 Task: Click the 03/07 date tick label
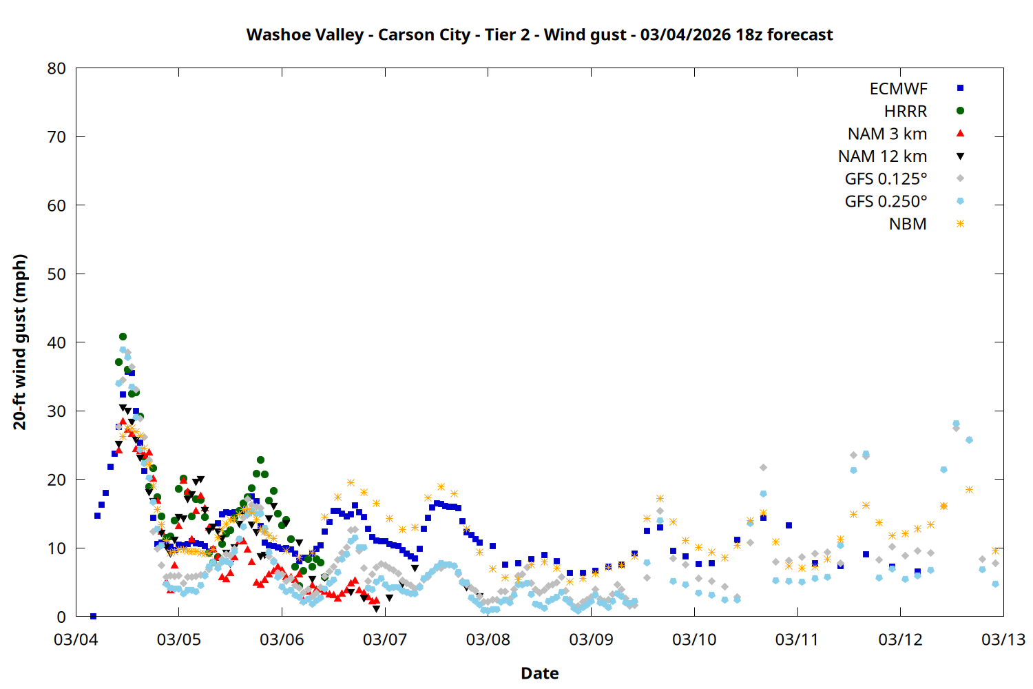[384, 639]
